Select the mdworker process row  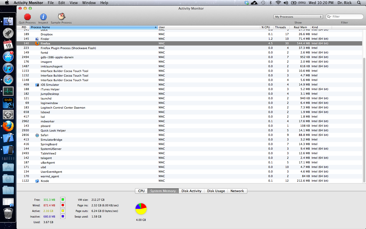[x=189, y=121]
